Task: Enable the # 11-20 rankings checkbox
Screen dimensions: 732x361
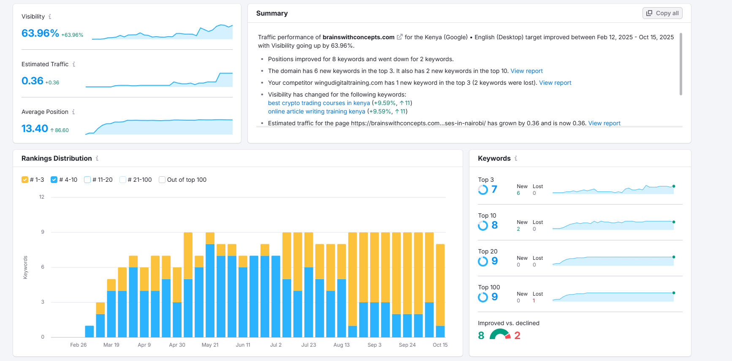Action: coord(87,180)
